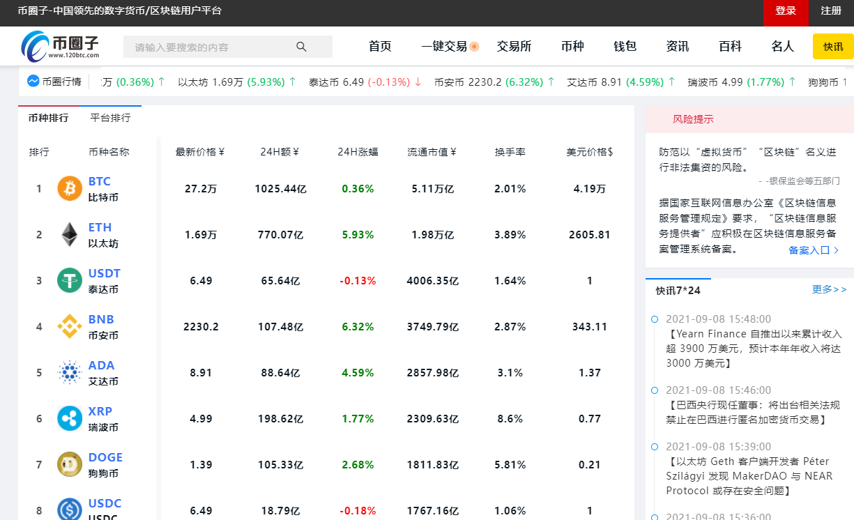The width and height of the screenshot is (854, 520).
Task: Click the 艾达币 8.91 ticker entry
Action: pos(621,82)
